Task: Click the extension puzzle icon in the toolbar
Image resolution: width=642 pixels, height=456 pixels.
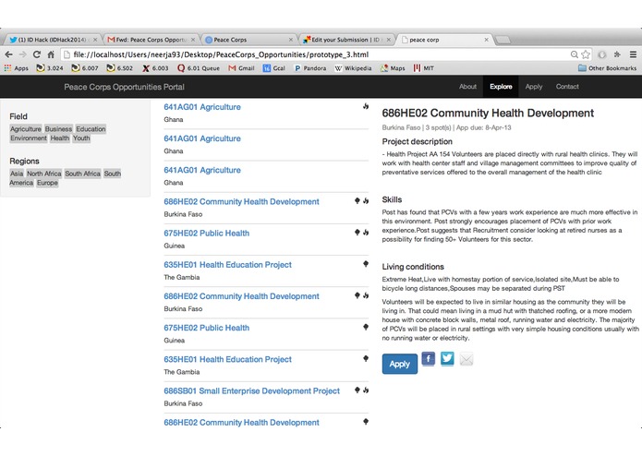Action: tap(617, 54)
